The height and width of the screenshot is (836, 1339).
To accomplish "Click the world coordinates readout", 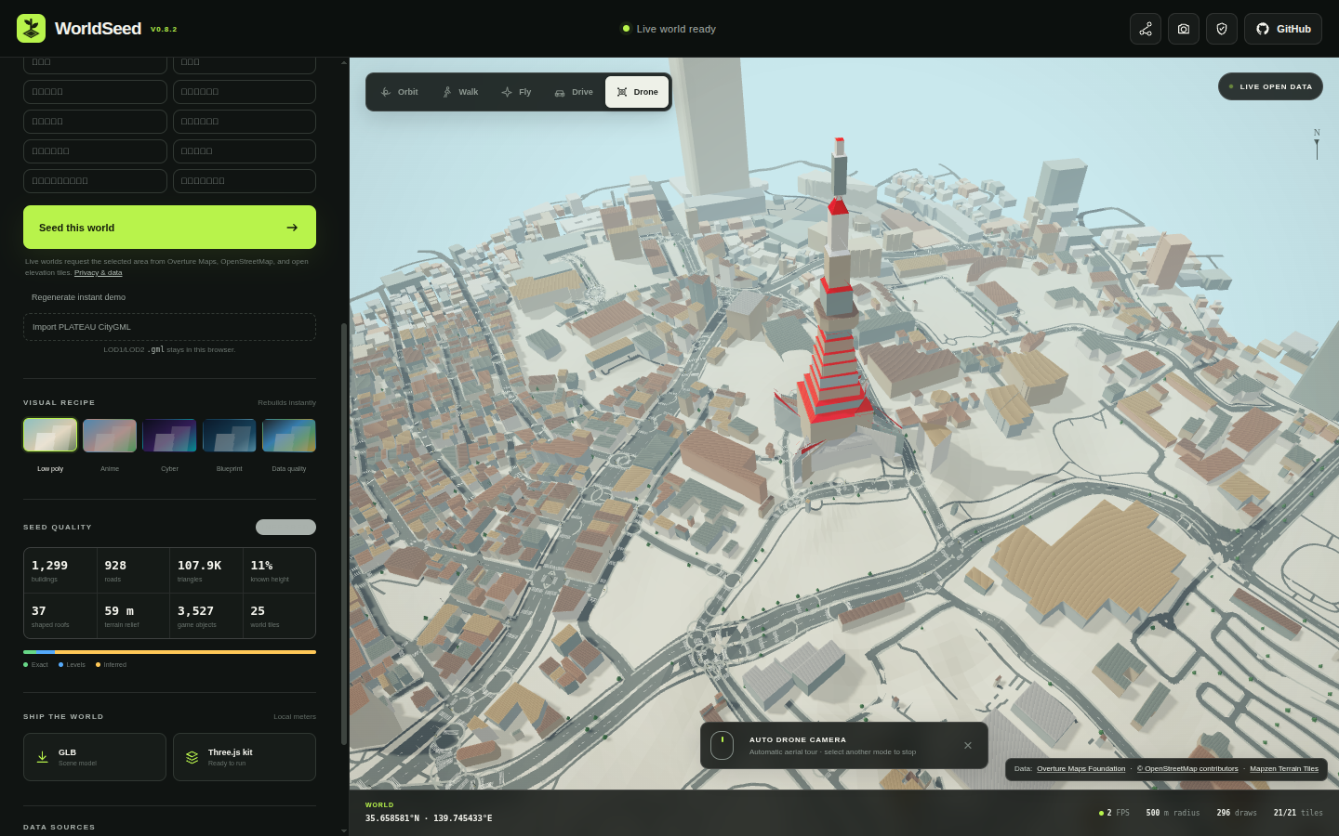I will (429, 818).
